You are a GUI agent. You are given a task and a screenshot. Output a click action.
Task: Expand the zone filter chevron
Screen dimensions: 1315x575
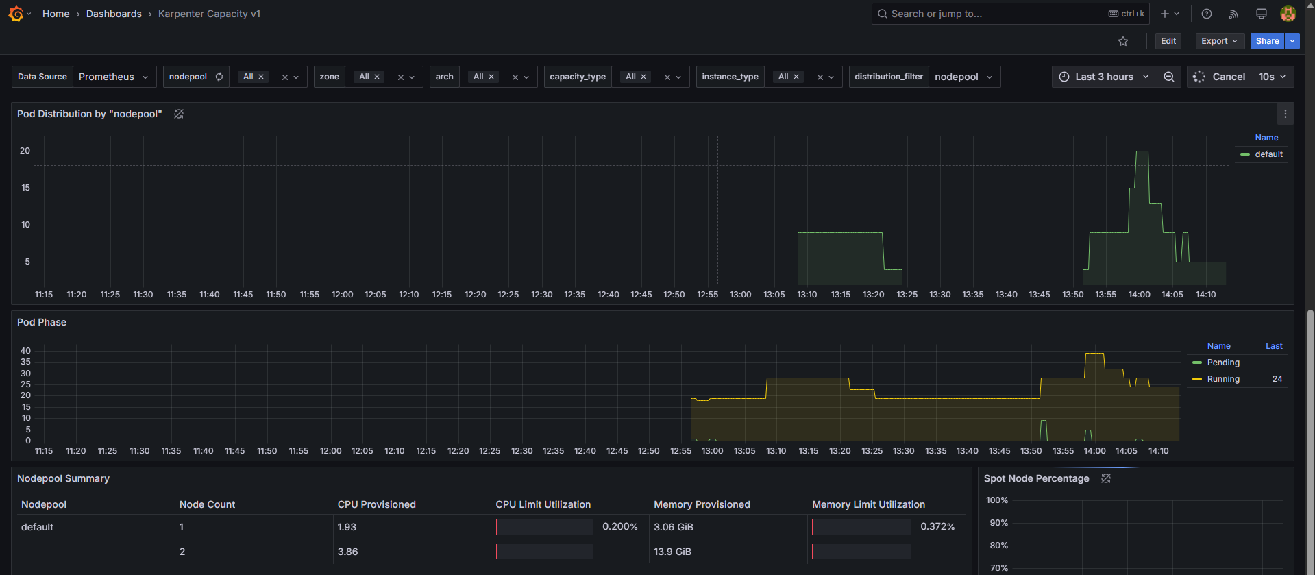(x=412, y=77)
